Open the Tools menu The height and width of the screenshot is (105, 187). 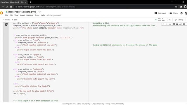click(37, 15)
